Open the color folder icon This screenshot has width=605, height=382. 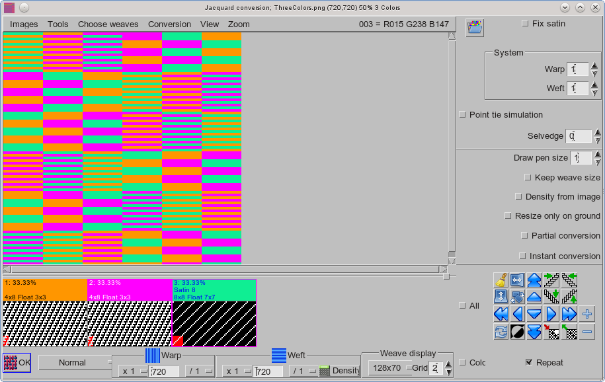[x=475, y=27]
